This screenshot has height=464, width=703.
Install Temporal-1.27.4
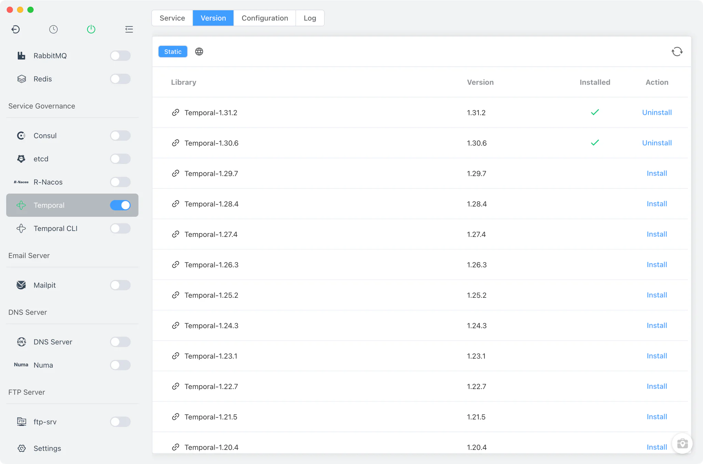click(657, 234)
